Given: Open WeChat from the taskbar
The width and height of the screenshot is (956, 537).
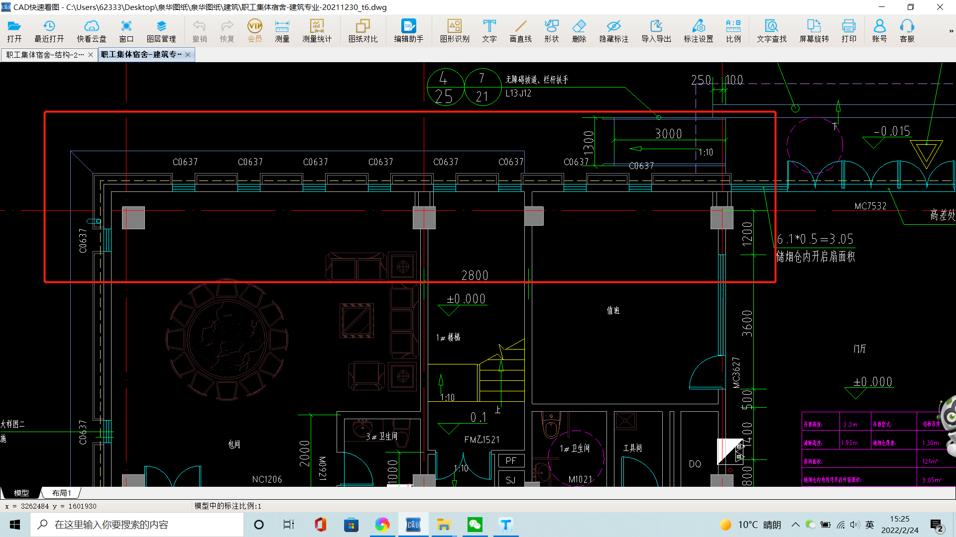Looking at the screenshot, I should (475, 525).
